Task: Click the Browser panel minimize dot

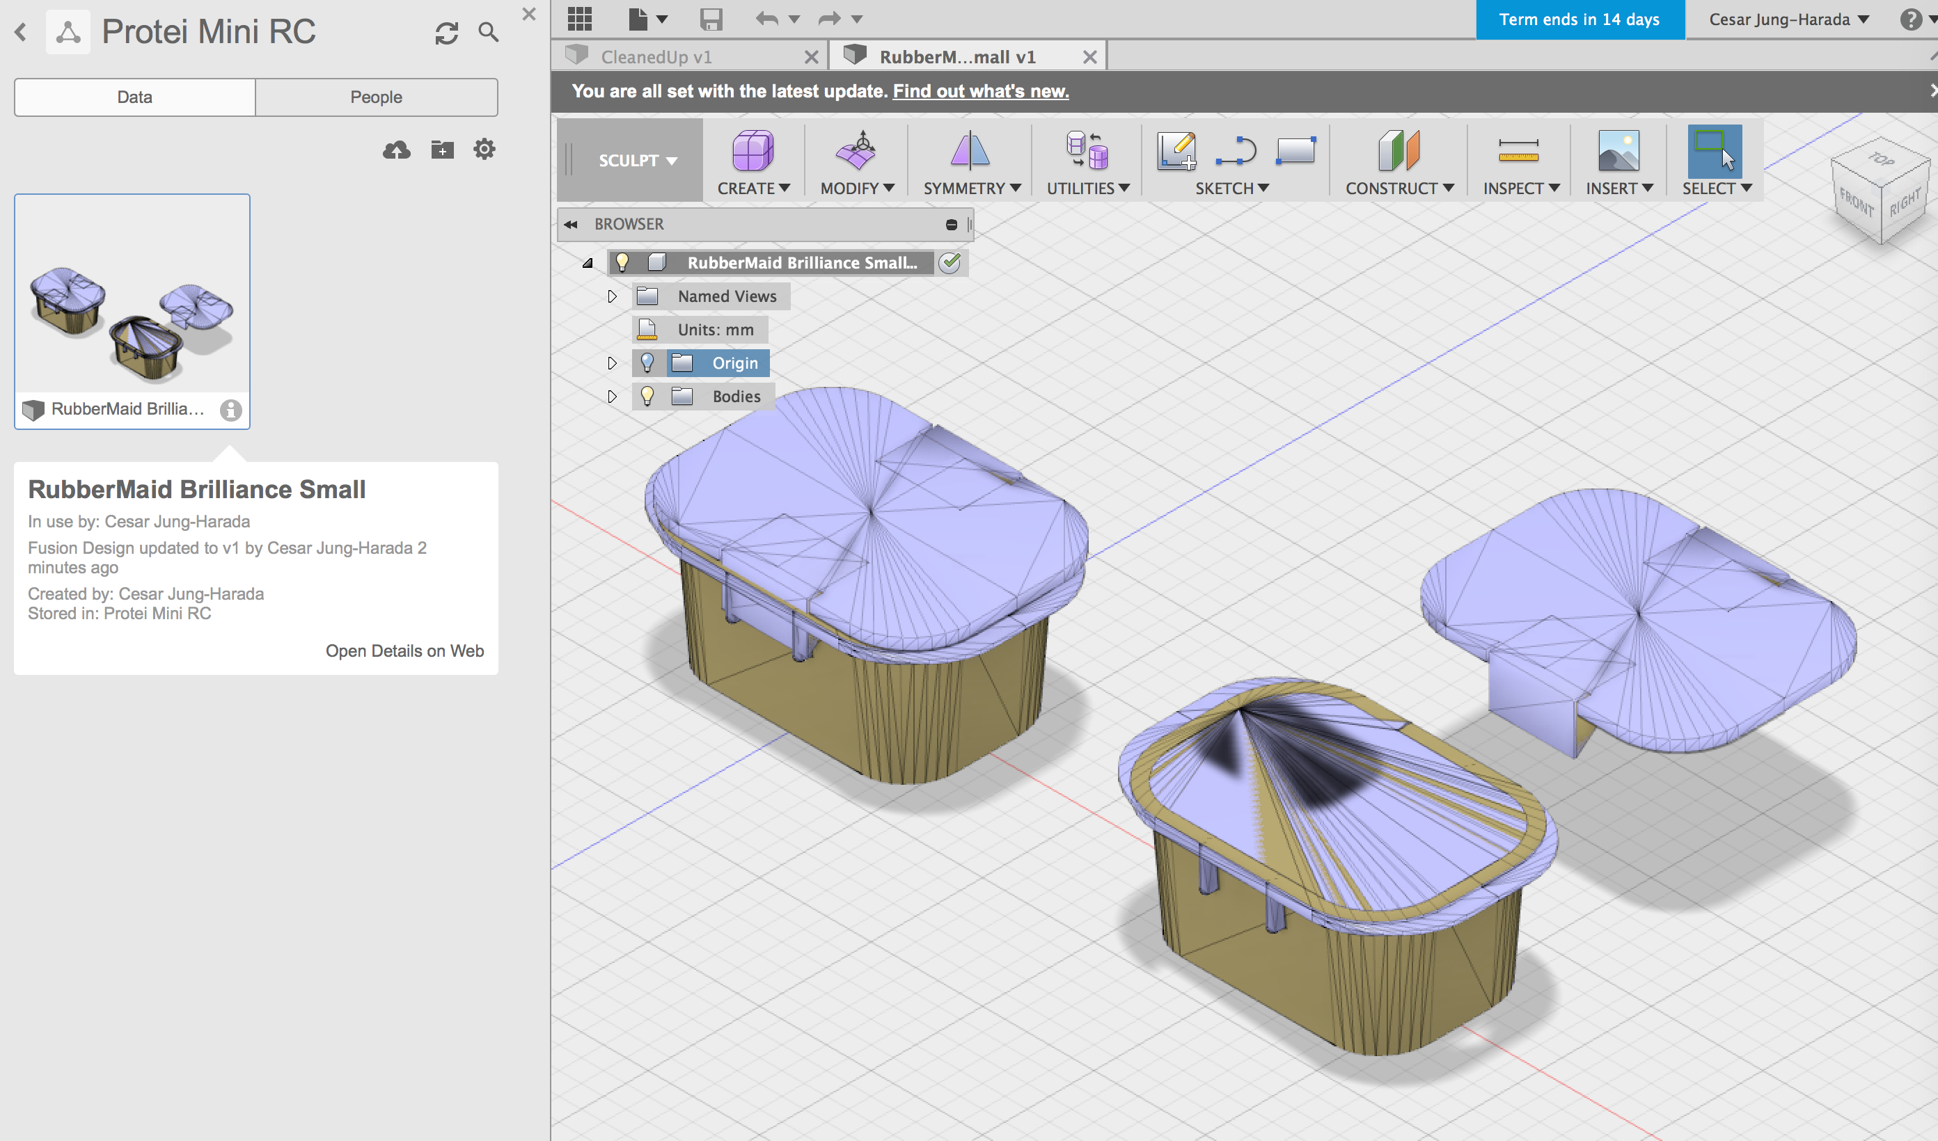Action: point(952,225)
